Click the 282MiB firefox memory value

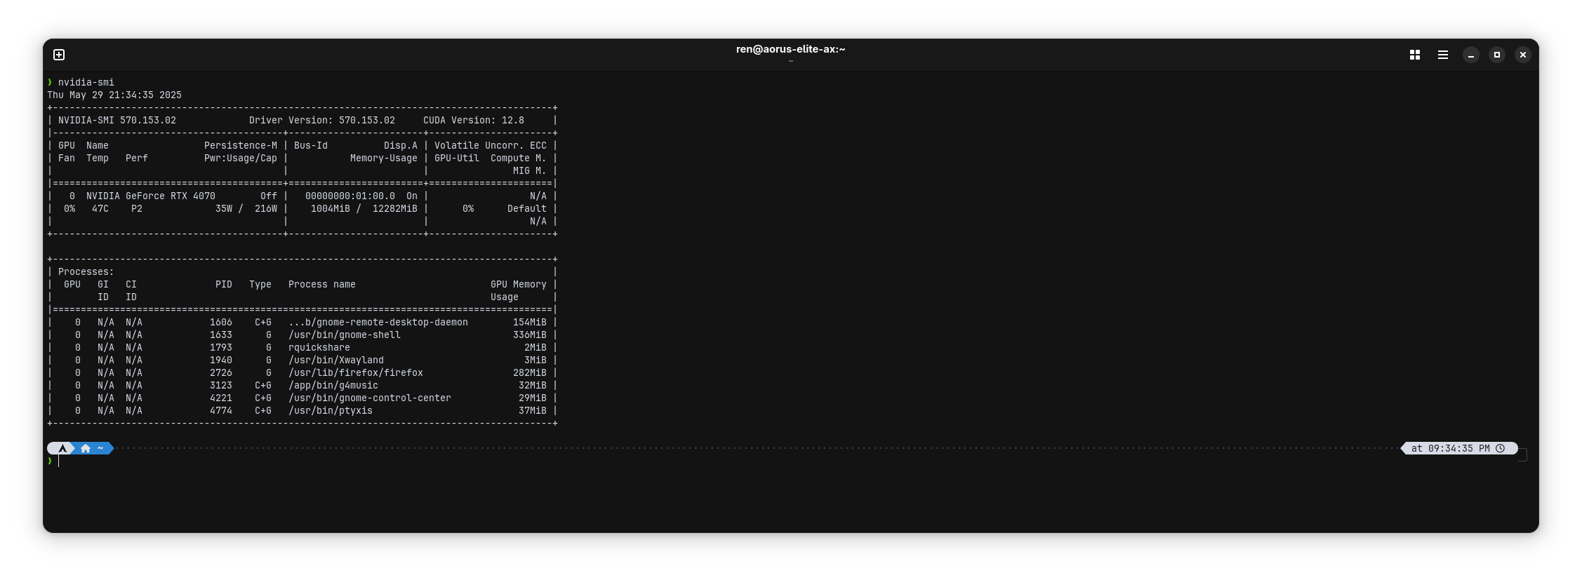[x=530, y=372]
